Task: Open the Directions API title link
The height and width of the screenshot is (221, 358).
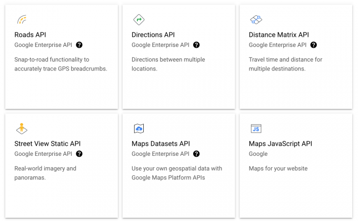Action: pyautogui.click(x=153, y=35)
